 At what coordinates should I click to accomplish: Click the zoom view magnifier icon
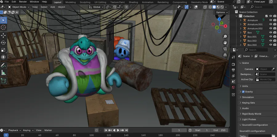click(225, 36)
